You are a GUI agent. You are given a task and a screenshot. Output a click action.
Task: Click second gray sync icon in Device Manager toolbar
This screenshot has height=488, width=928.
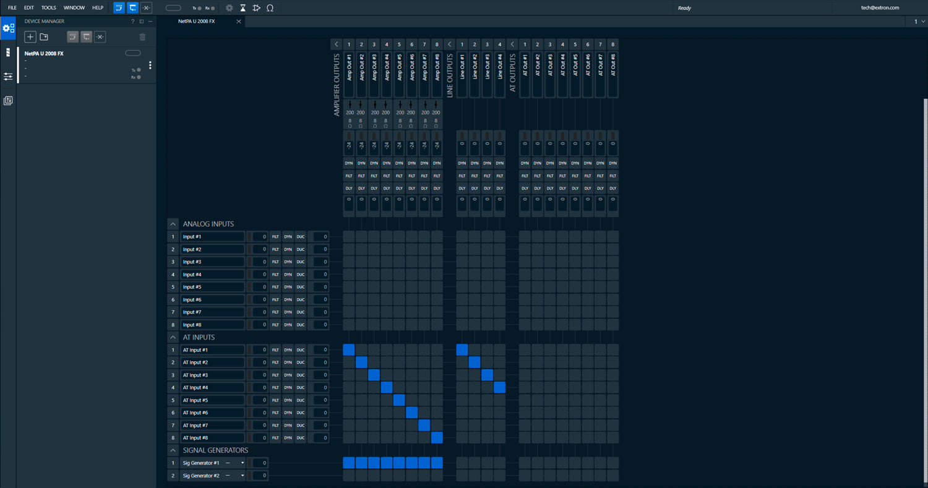87,37
